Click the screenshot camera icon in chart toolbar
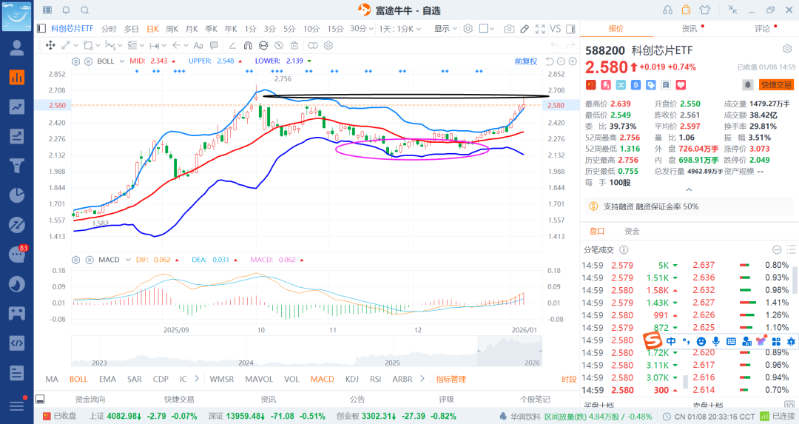Viewport: 799px width, 424px height. click(509, 29)
